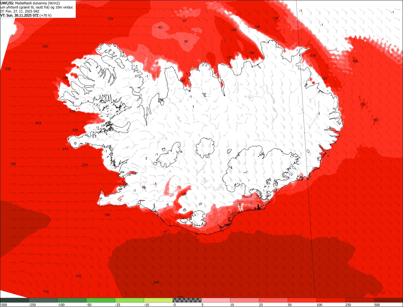Click the map value '104'
The height and width of the screenshot is (307, 403).
coord(355,61)
